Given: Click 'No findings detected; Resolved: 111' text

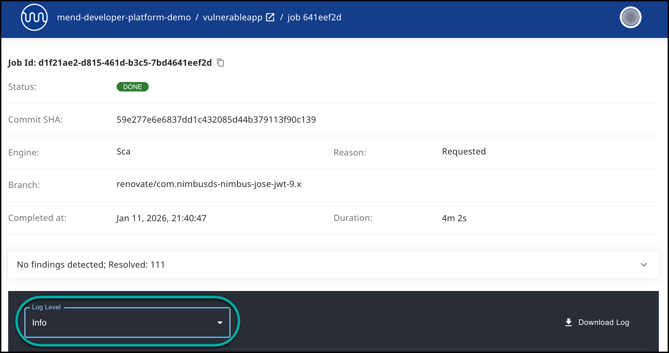Looking at the screenshot, I should pyautogui.click(x=91, y=265).
